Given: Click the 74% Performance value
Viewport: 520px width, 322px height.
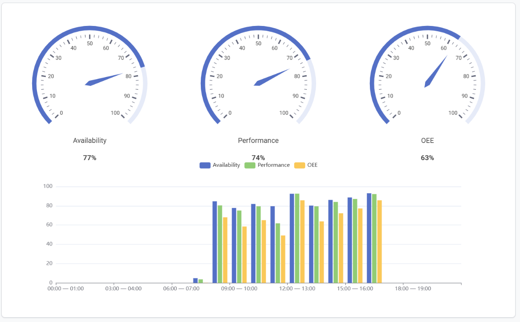Looking at the screenshot, I should [258, 157].
